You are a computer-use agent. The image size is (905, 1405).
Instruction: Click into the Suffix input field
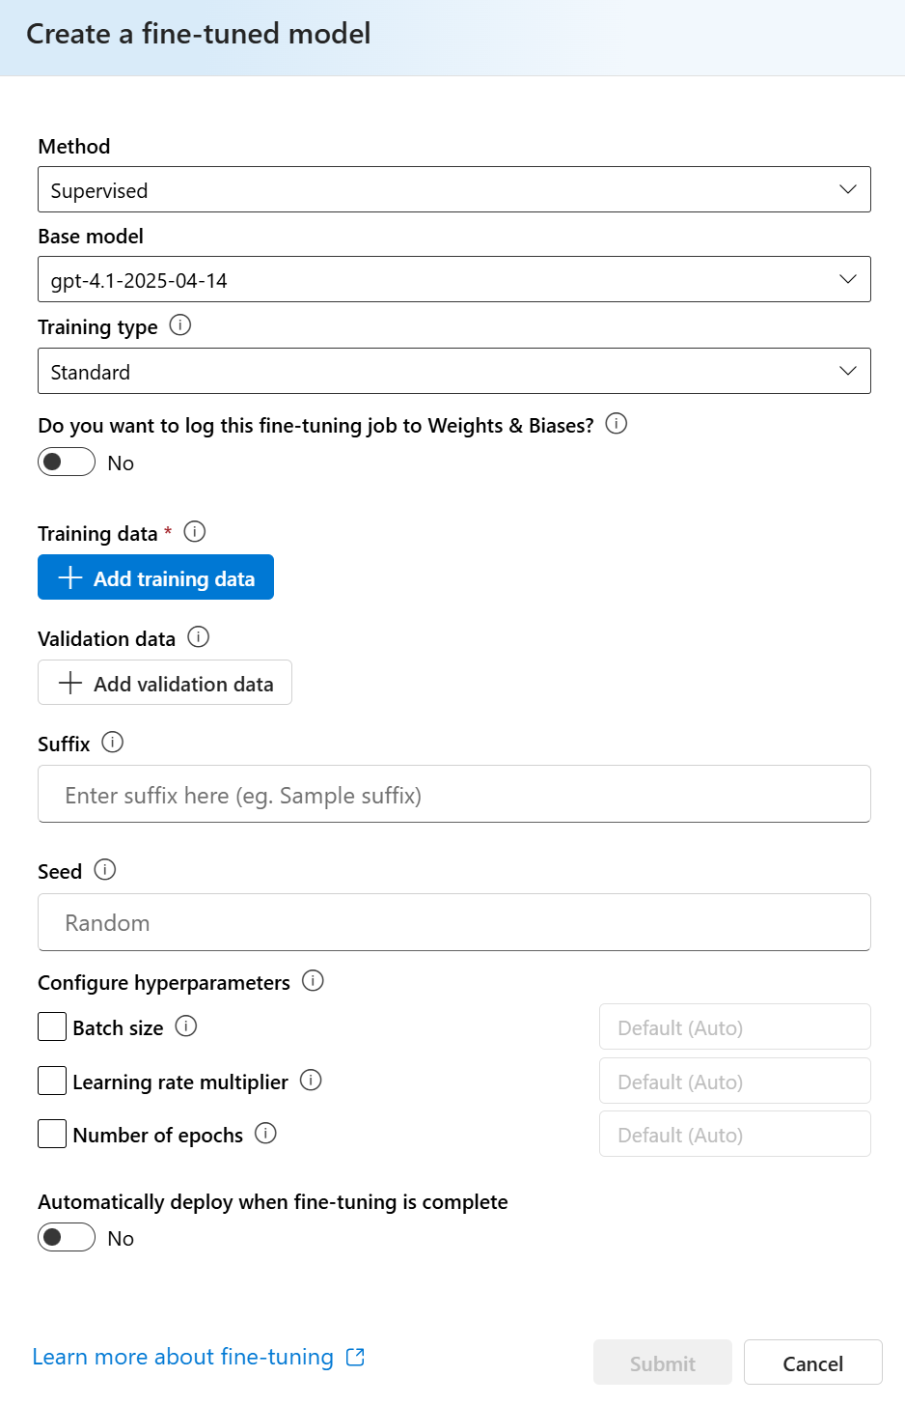click(454, 795)
